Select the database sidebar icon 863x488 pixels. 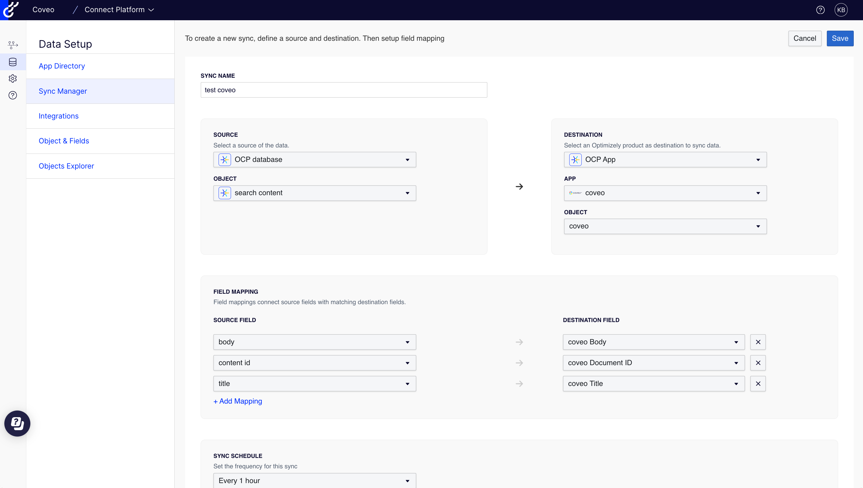click(x=13, y=62)
